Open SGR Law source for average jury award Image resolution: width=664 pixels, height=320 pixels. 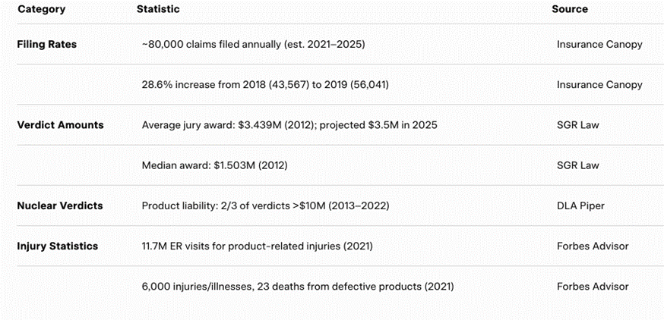(x=580, y=124)
